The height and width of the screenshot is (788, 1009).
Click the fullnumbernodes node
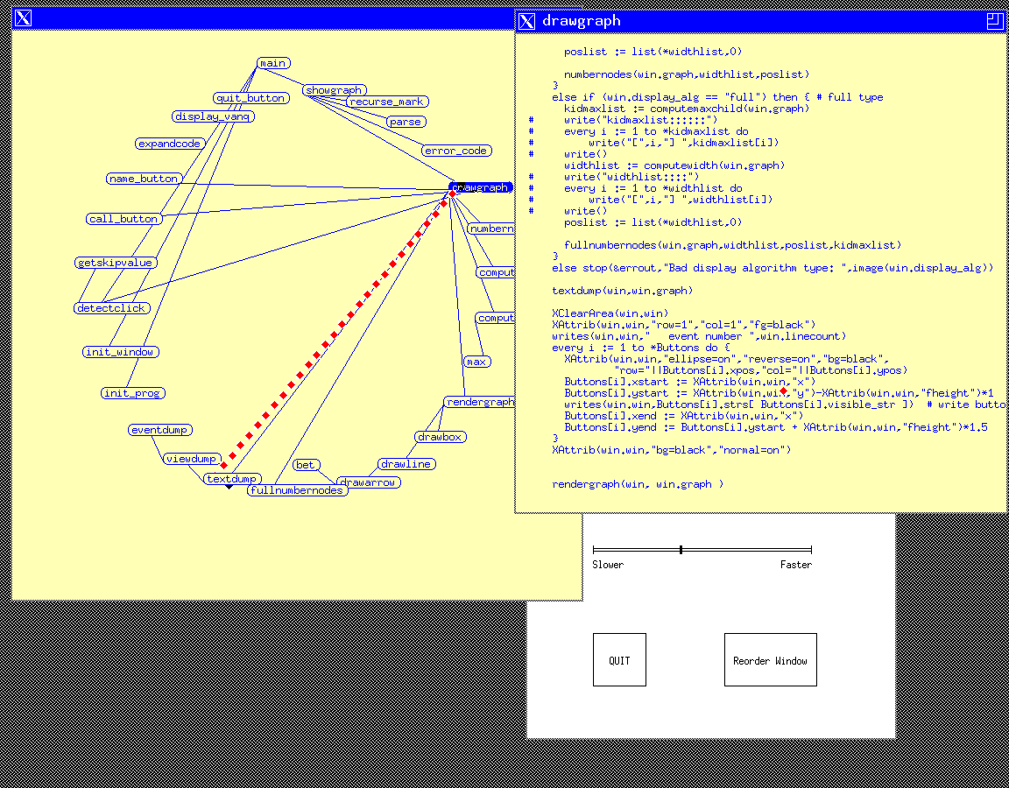[296, 490]
